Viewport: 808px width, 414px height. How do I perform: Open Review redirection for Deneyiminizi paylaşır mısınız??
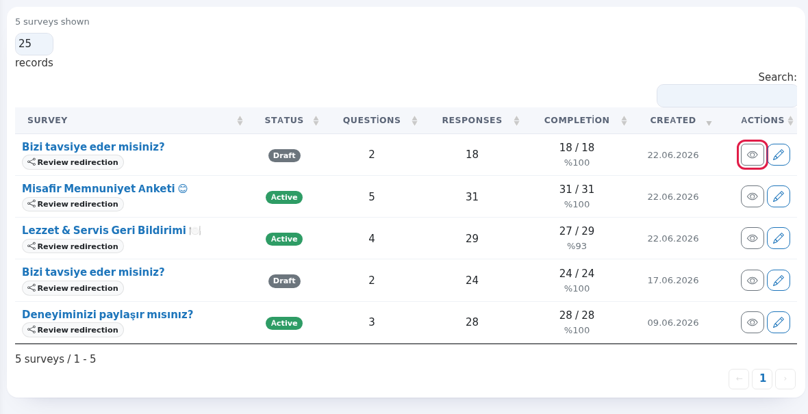click(x=73, y=330)
